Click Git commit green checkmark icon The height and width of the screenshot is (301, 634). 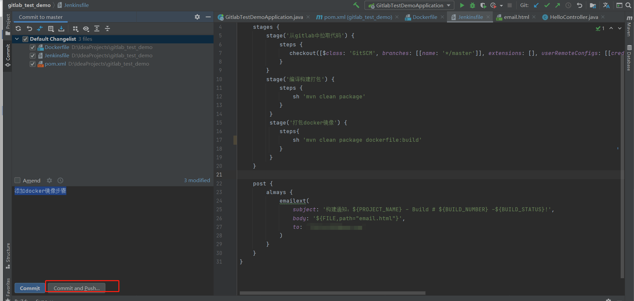[x=547, y=5]
